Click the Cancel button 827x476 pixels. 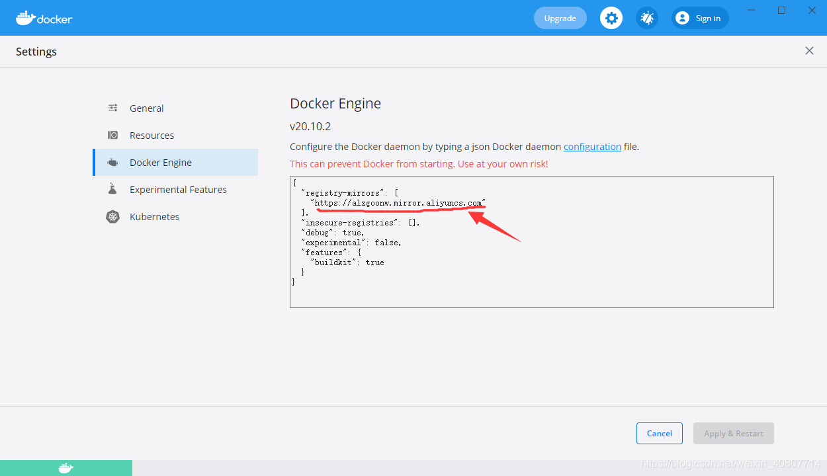pyautogui.click(x=659, y=433)
